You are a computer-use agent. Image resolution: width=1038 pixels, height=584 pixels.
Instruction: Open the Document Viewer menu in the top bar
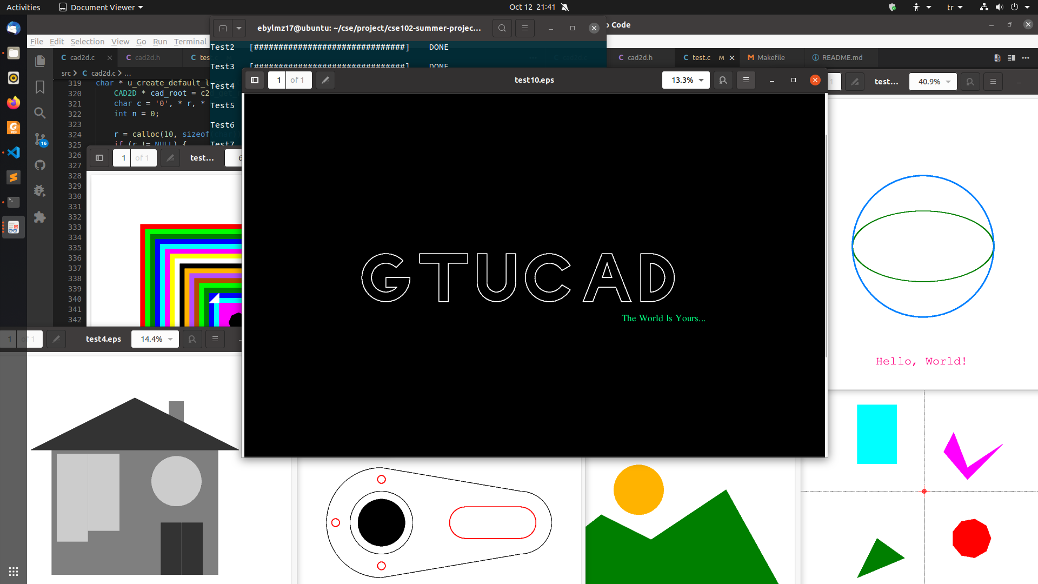101,7
